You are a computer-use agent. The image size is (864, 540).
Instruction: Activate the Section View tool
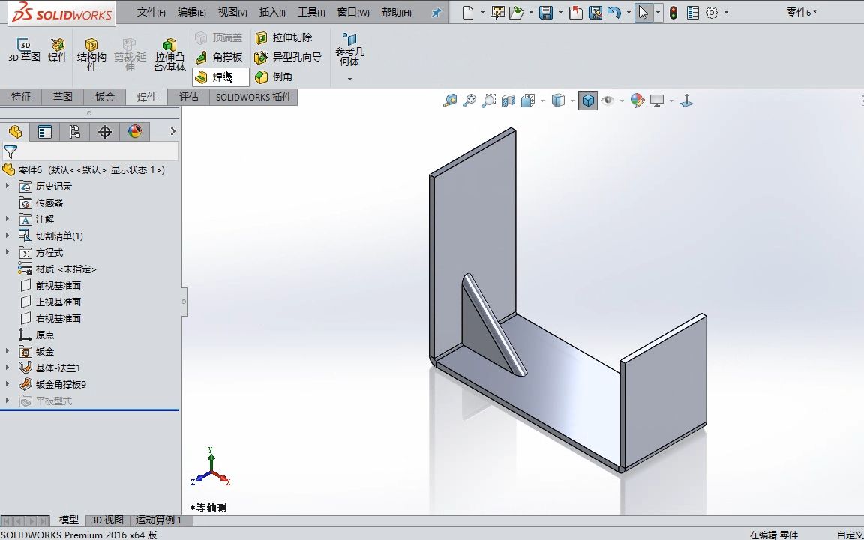pyautogui.click(x=508, y=99)
